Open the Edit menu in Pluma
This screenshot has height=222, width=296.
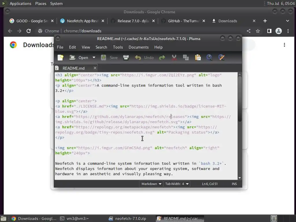73,47
